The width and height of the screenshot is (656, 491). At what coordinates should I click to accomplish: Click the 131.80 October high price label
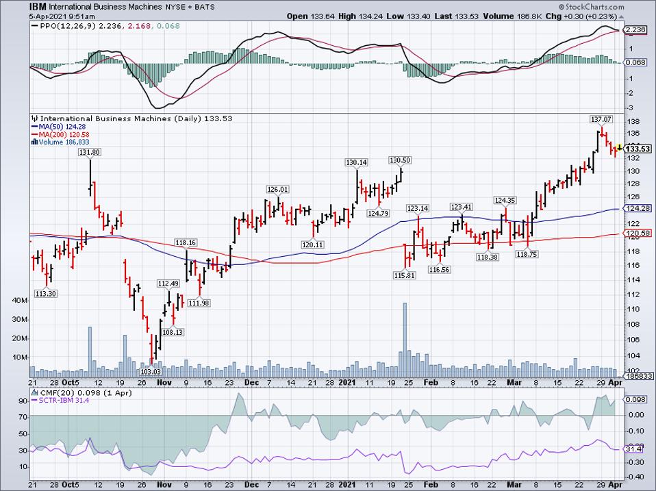click(x=90, y=152)
